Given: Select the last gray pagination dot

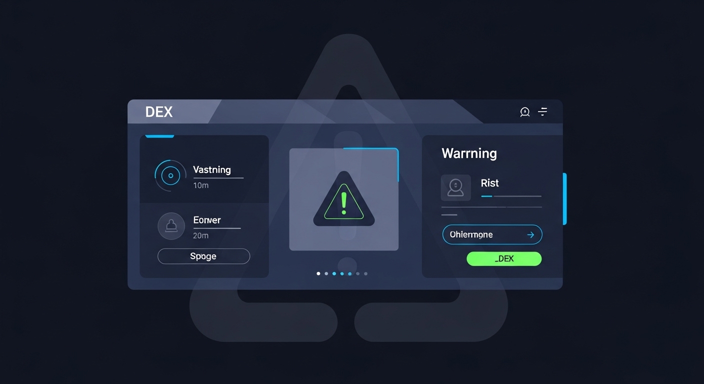Looking at the screenshot, I should coord(365,273).
